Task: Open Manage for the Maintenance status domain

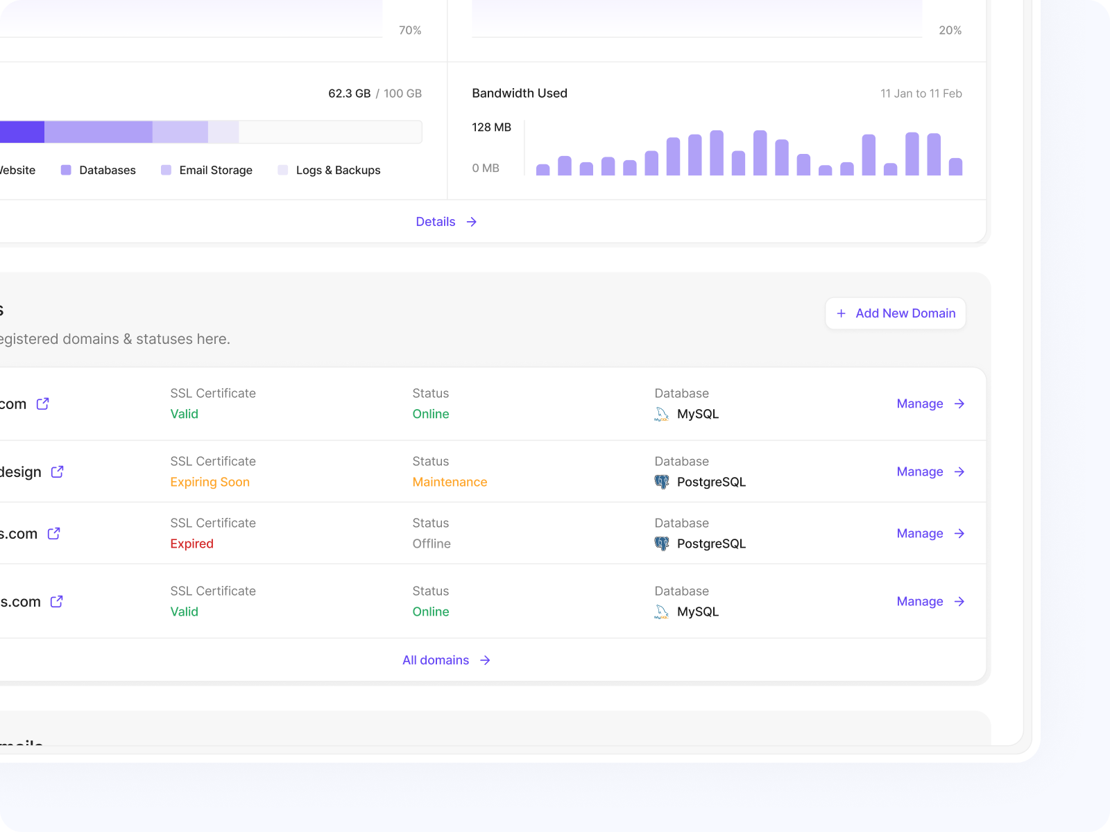Action: click(x=919, y=471)
